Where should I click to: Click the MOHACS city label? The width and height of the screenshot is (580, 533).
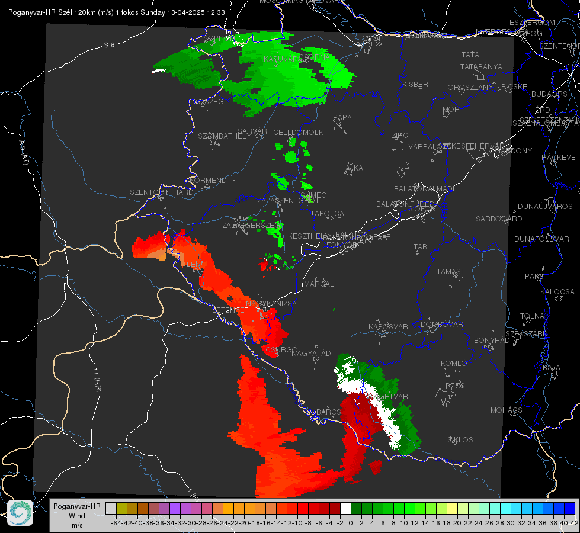507,410
